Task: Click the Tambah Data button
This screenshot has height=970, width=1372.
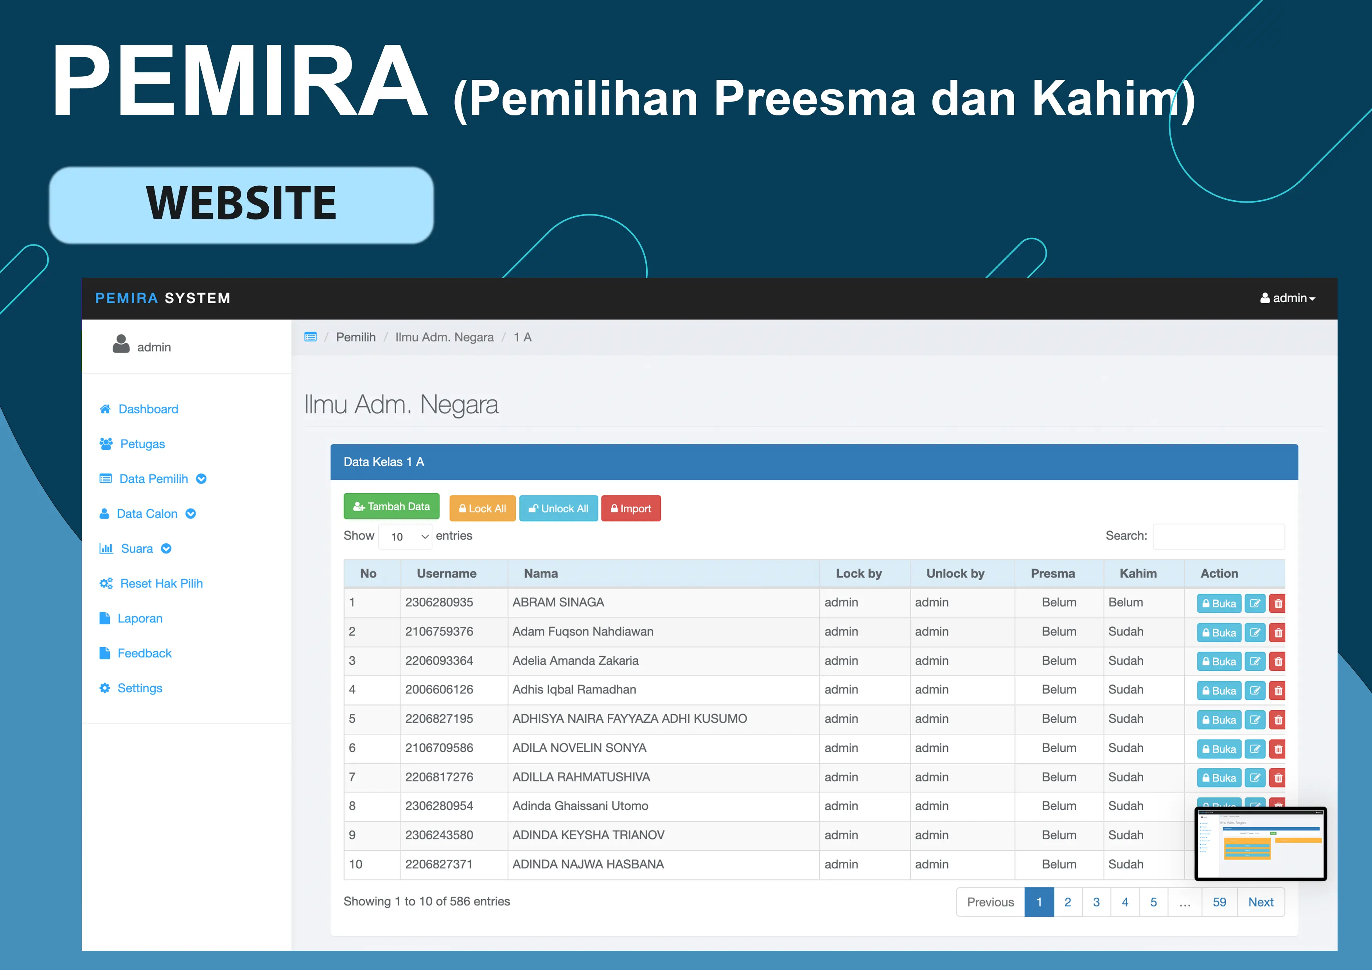Action: [391, 506]
